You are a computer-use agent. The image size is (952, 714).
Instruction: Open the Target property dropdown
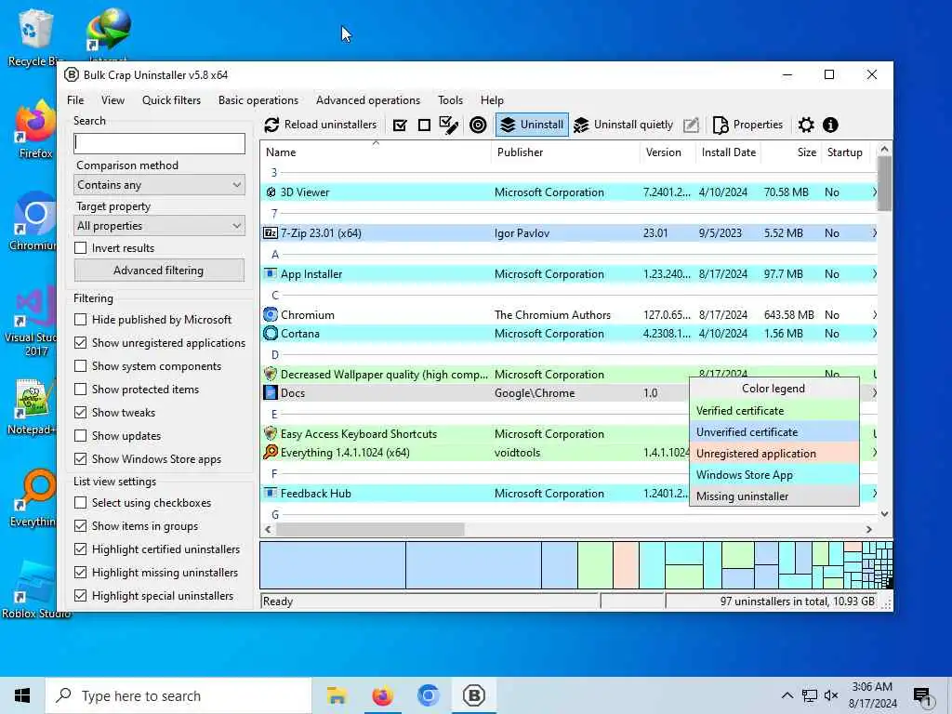(159, 226)
